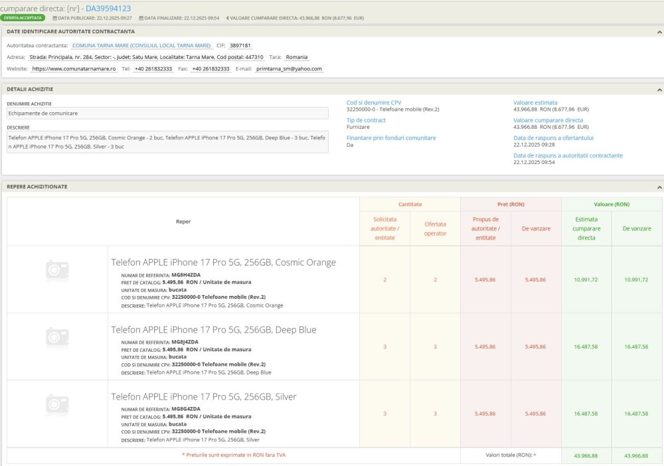Click the Descriere text box
Image resolution: width=664 pixels, height=466 pixels.
coord(167,141)
